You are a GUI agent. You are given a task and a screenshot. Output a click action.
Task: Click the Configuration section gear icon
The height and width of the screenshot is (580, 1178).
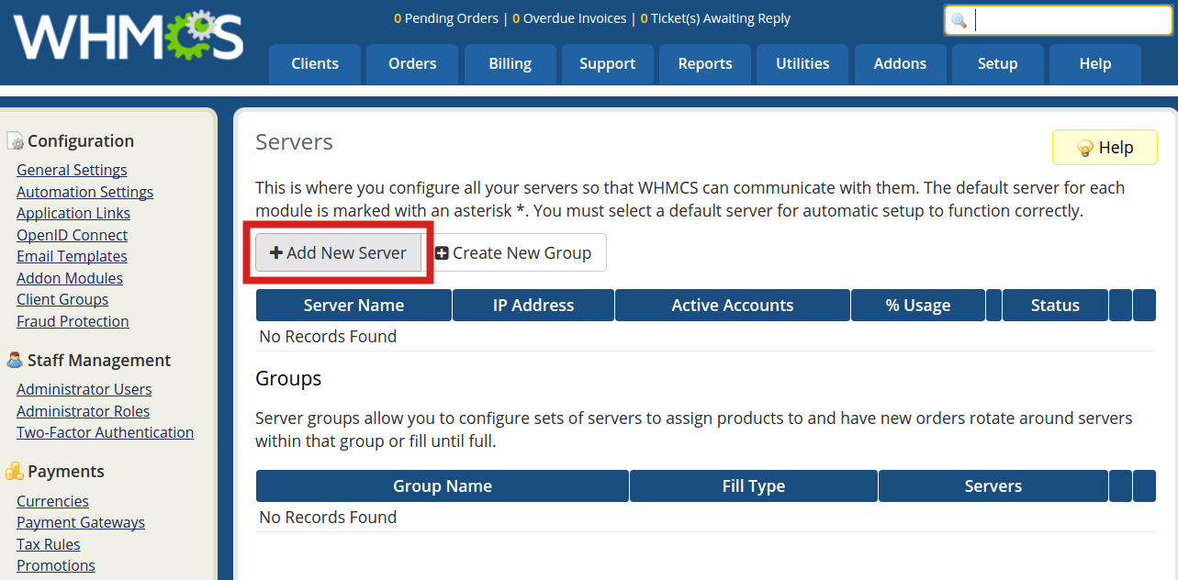15,141
